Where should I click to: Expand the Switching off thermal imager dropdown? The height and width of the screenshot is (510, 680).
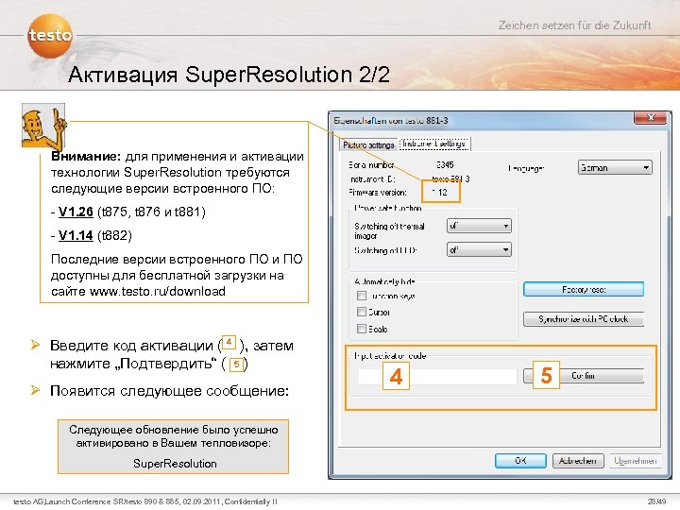coord(479,226)
